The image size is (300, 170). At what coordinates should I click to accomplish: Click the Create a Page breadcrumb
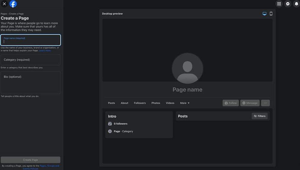[16, 14]
